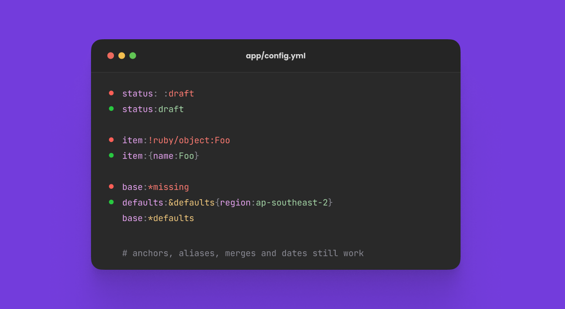Click the red marker beside "base:*missing"
The width and height of the screenshot is (565, 309).
tap(111, 187)
